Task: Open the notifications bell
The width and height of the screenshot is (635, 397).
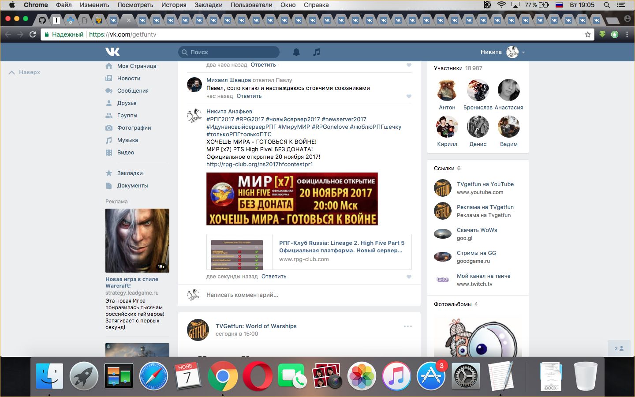Action: click(296, 52)
